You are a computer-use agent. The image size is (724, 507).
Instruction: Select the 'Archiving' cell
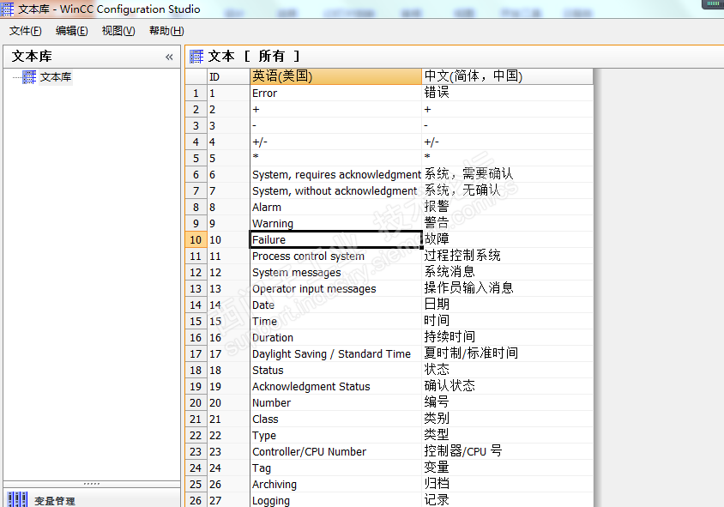335,485
